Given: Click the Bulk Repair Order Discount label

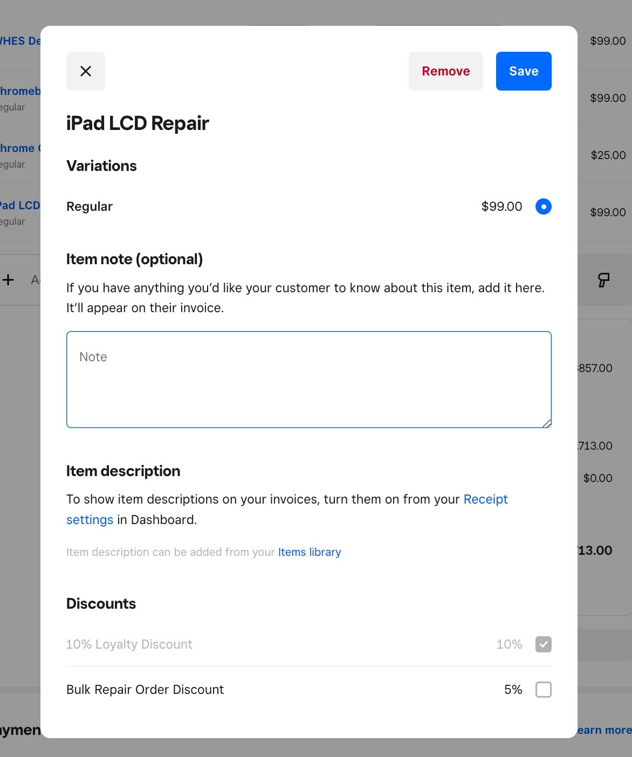Looking at the screenshot, I should 145,690.
